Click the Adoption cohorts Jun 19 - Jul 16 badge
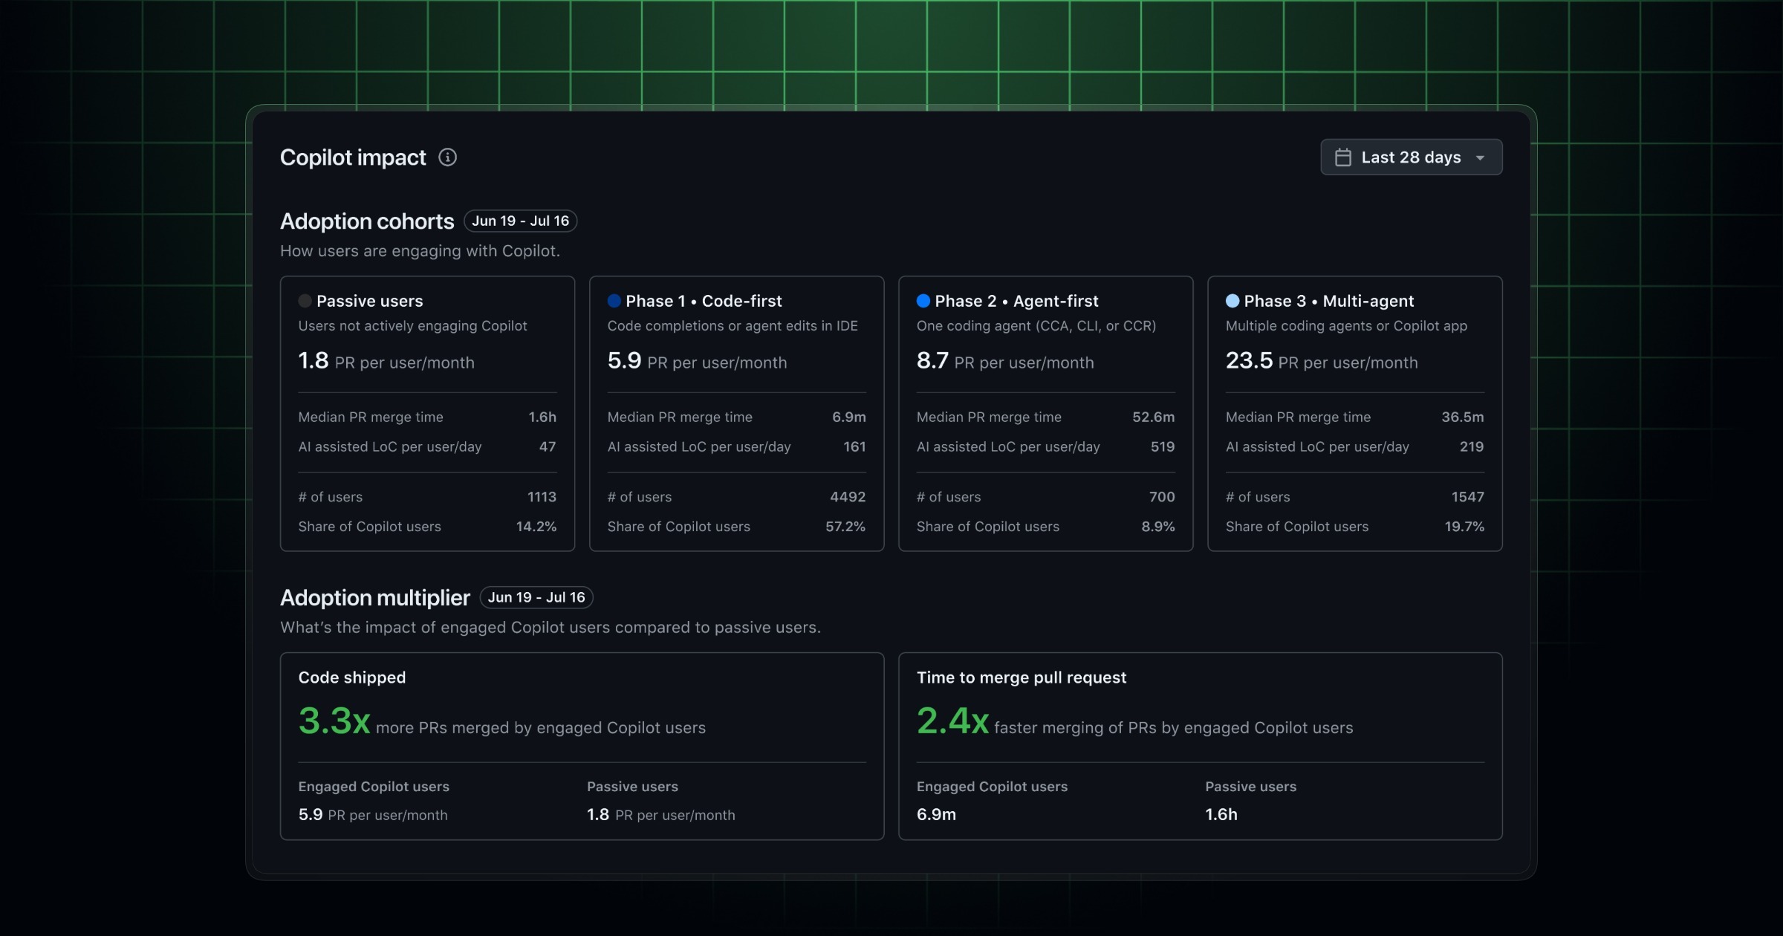This screenshot has width=1783, height=936. (520, 221)
